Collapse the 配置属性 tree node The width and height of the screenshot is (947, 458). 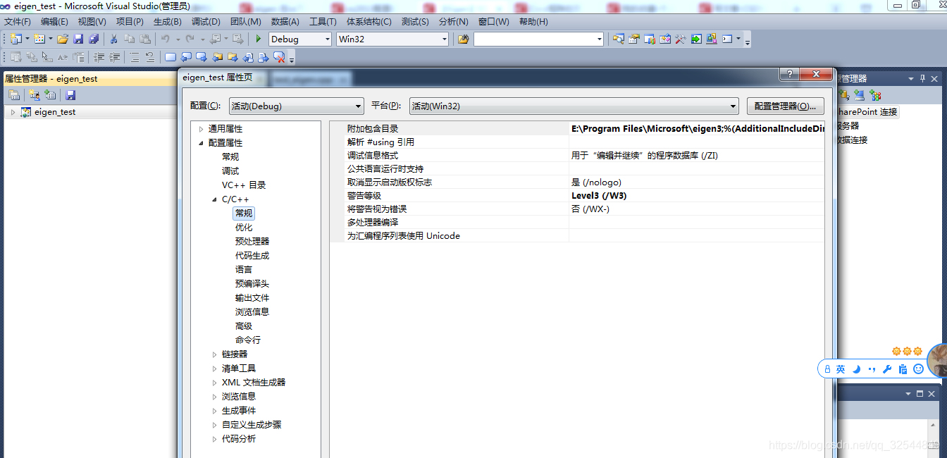point(201,143)
